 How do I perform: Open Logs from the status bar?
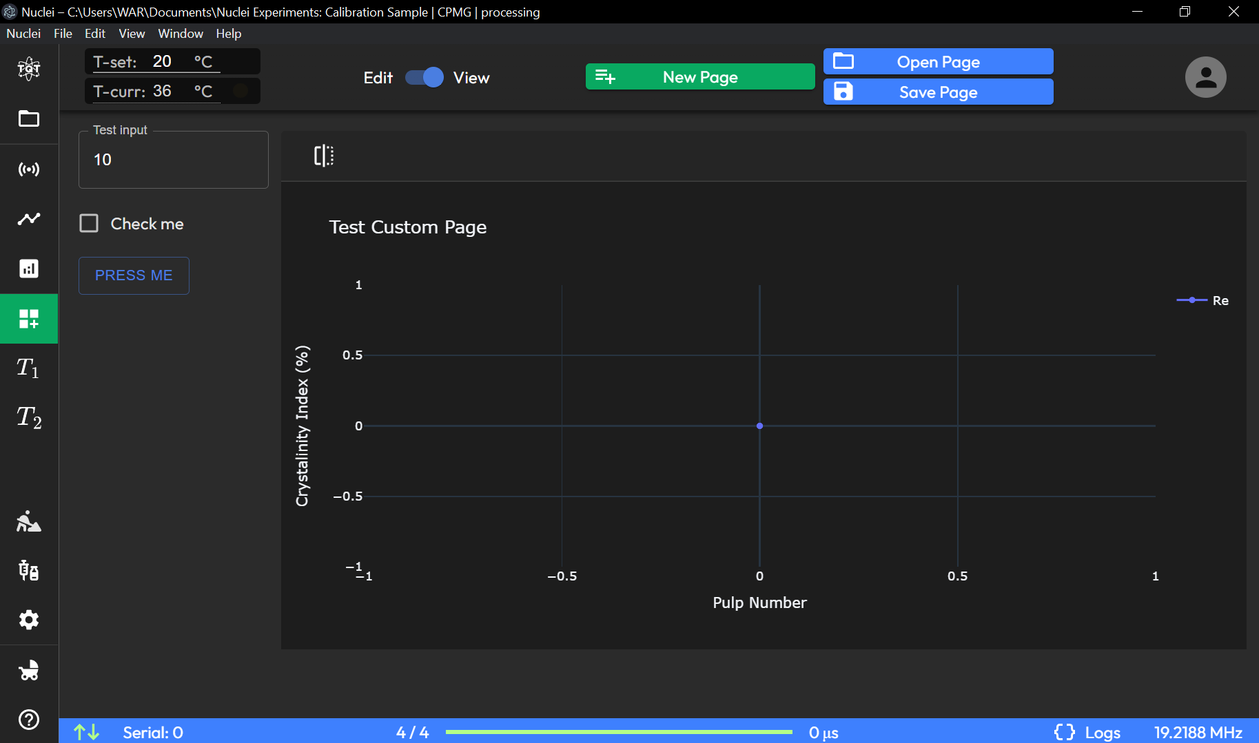(x=1103, y=733)
